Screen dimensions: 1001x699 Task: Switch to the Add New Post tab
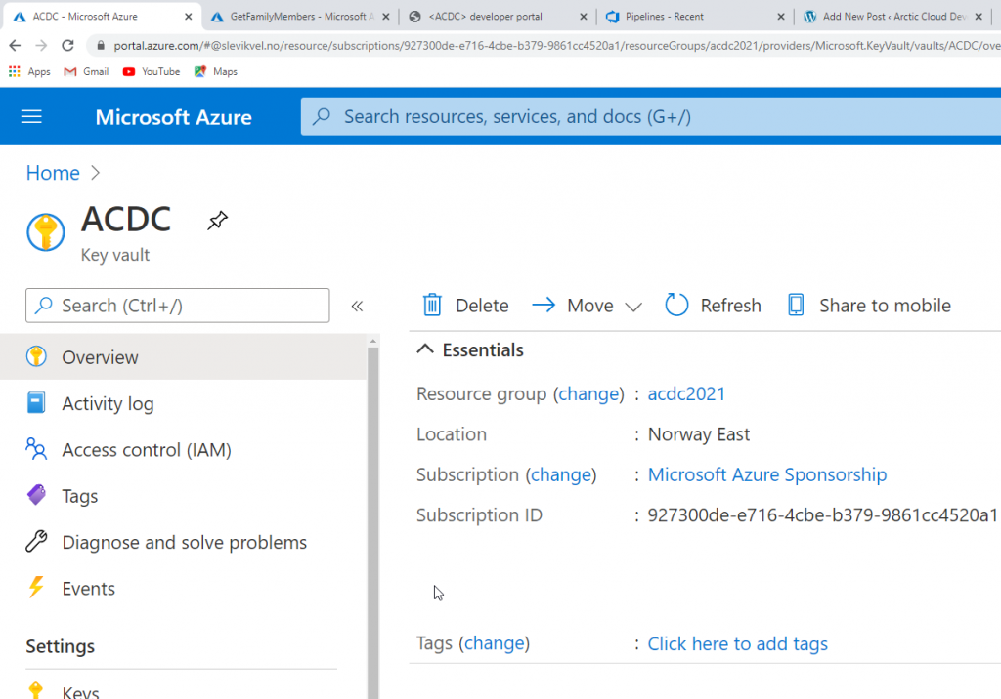coord(892,17)
